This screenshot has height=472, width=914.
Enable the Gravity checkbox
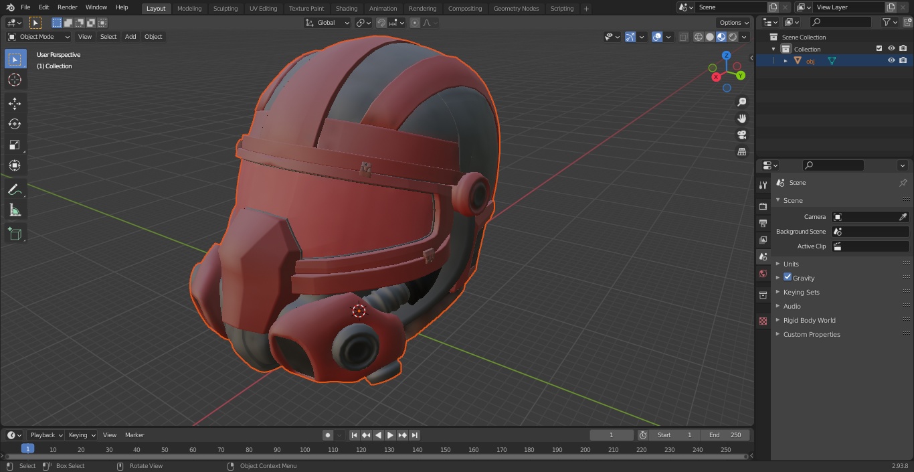(788, 277)
